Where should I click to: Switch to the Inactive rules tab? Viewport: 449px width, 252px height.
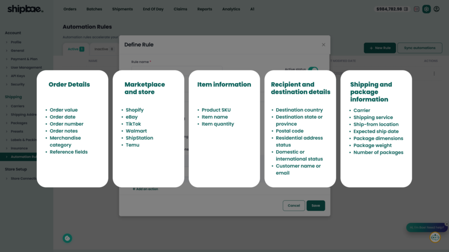103,49
